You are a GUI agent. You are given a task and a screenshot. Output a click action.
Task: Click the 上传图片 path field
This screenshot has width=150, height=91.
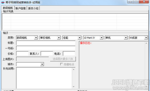pyautogui.click(x=32, y=59)
